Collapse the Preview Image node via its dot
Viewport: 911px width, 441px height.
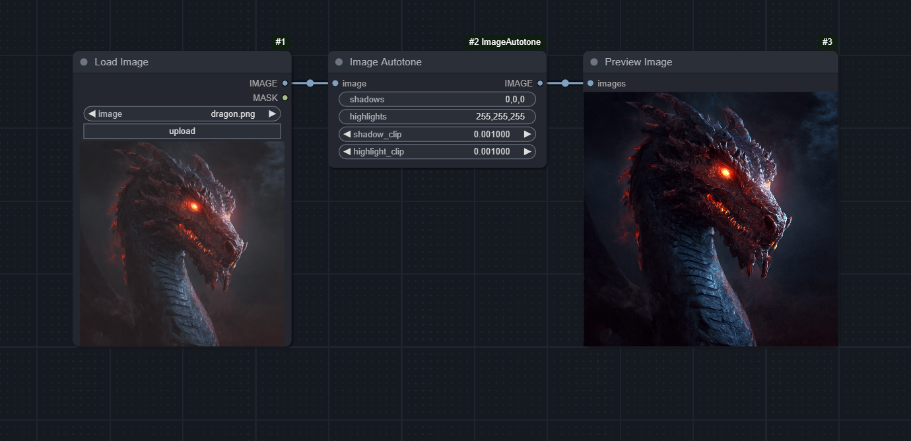[594, 62]
